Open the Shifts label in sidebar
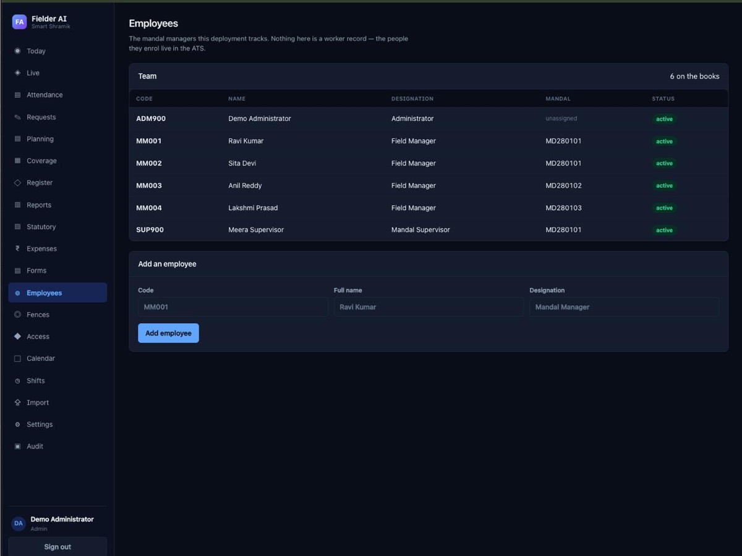 36,381
